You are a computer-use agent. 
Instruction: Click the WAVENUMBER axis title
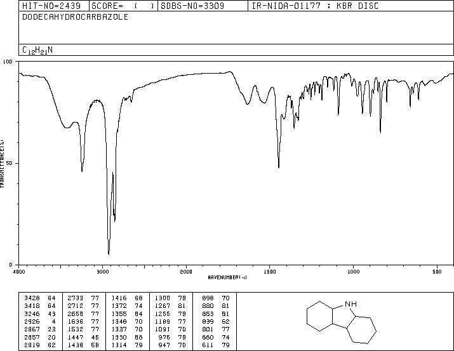coord(227,277)
